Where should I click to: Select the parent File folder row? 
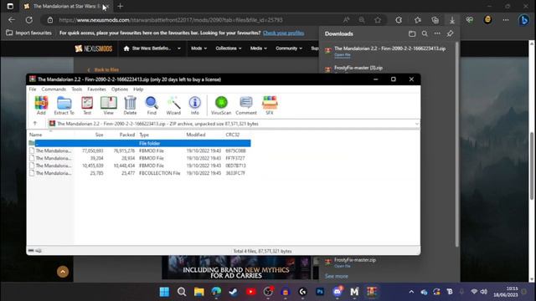140,143
